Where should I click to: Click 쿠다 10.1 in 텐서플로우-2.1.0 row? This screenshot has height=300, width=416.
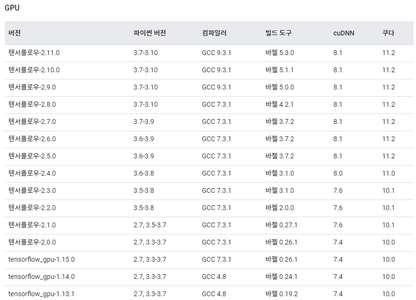click(x=388, y=225)
